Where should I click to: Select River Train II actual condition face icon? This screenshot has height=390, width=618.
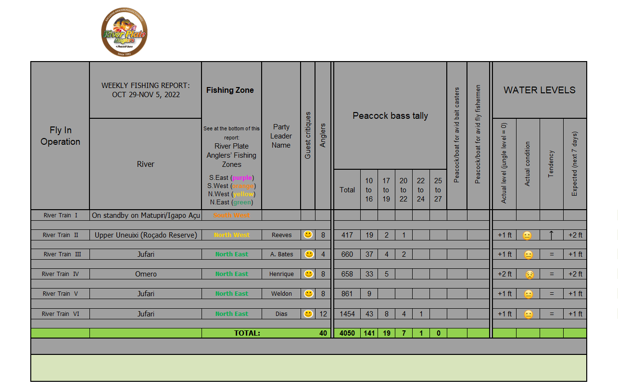coord(528,236)
